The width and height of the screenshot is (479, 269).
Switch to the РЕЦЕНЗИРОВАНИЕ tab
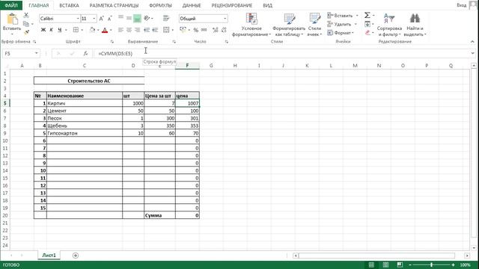pyautogui.click(x=231, y=5)
